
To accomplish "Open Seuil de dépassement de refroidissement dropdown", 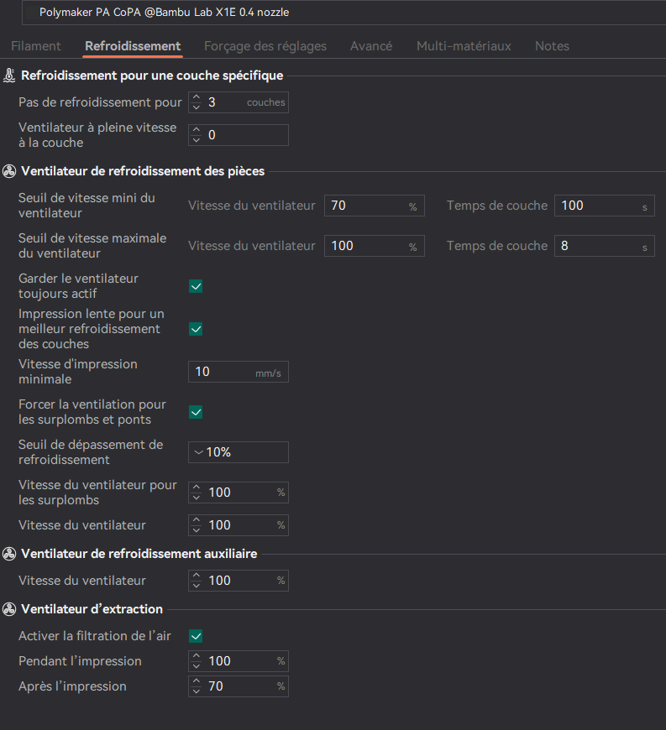I will (x=239, y=452).
